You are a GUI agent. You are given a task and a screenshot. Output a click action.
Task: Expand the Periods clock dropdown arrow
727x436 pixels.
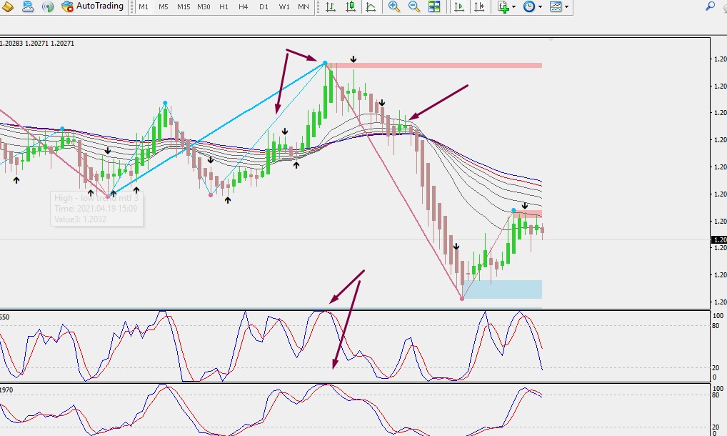[x=540, y=7]
